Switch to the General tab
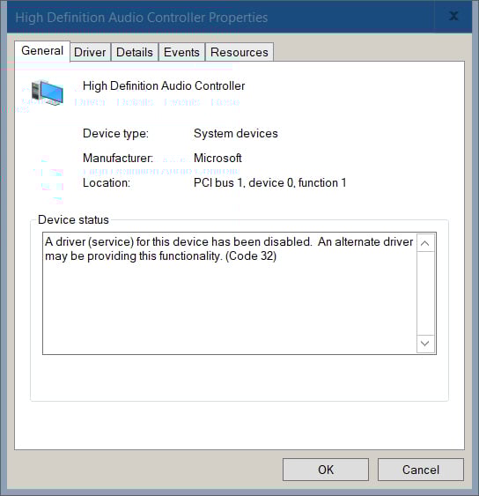479x496 pixels. (42, 51)
